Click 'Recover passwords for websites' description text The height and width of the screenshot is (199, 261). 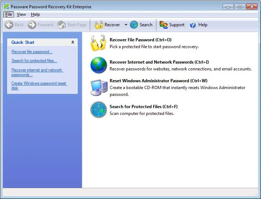tap(180, 69)
